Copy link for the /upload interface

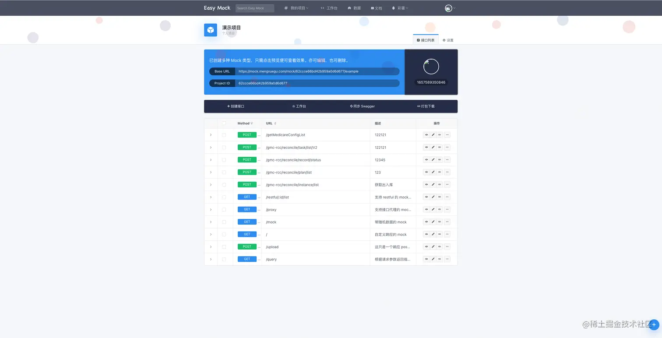[440, 246]
